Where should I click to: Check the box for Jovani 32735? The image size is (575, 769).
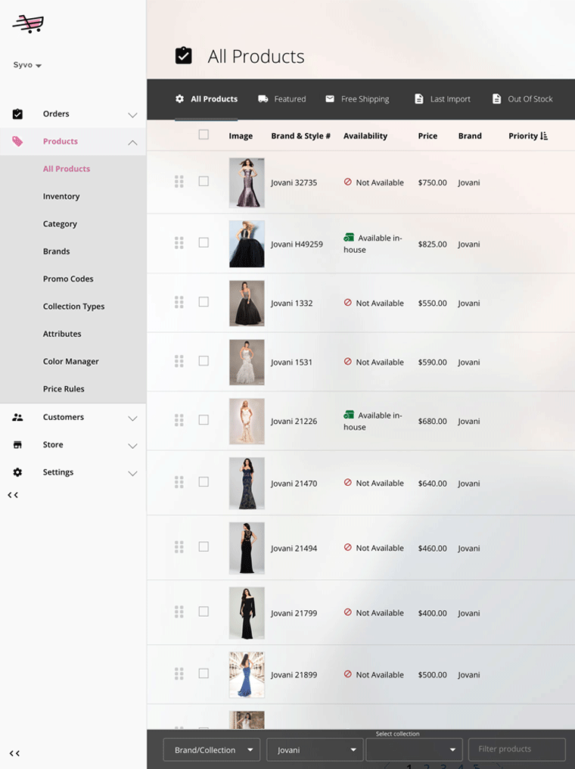pos(204,181)
